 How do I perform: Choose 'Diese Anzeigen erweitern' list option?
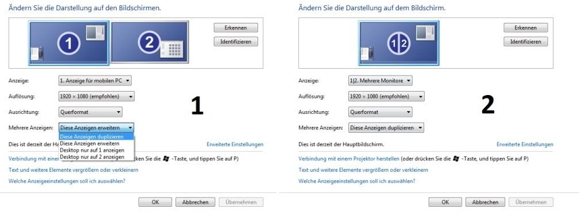(97, 144)
